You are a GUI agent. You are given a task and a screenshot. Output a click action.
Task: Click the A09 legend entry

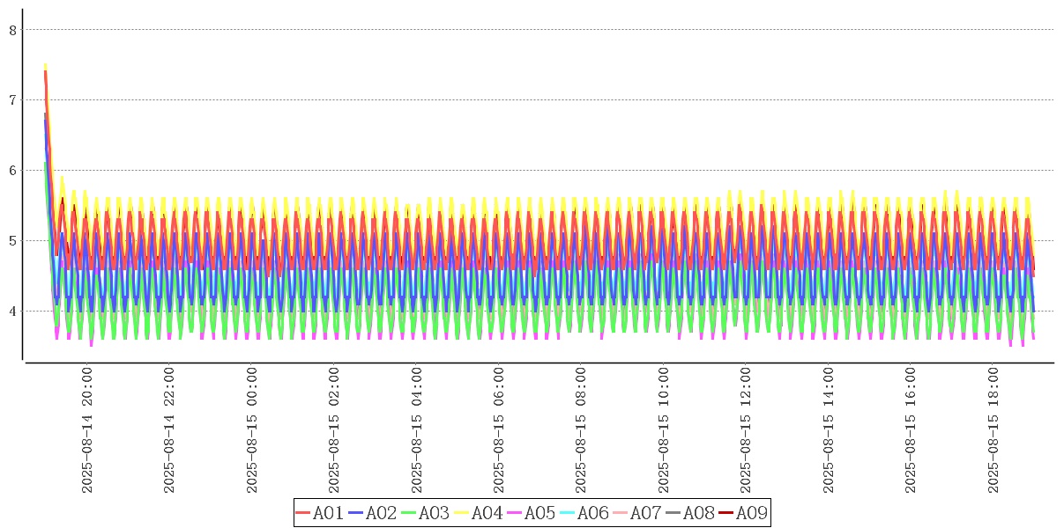point(742,513)
